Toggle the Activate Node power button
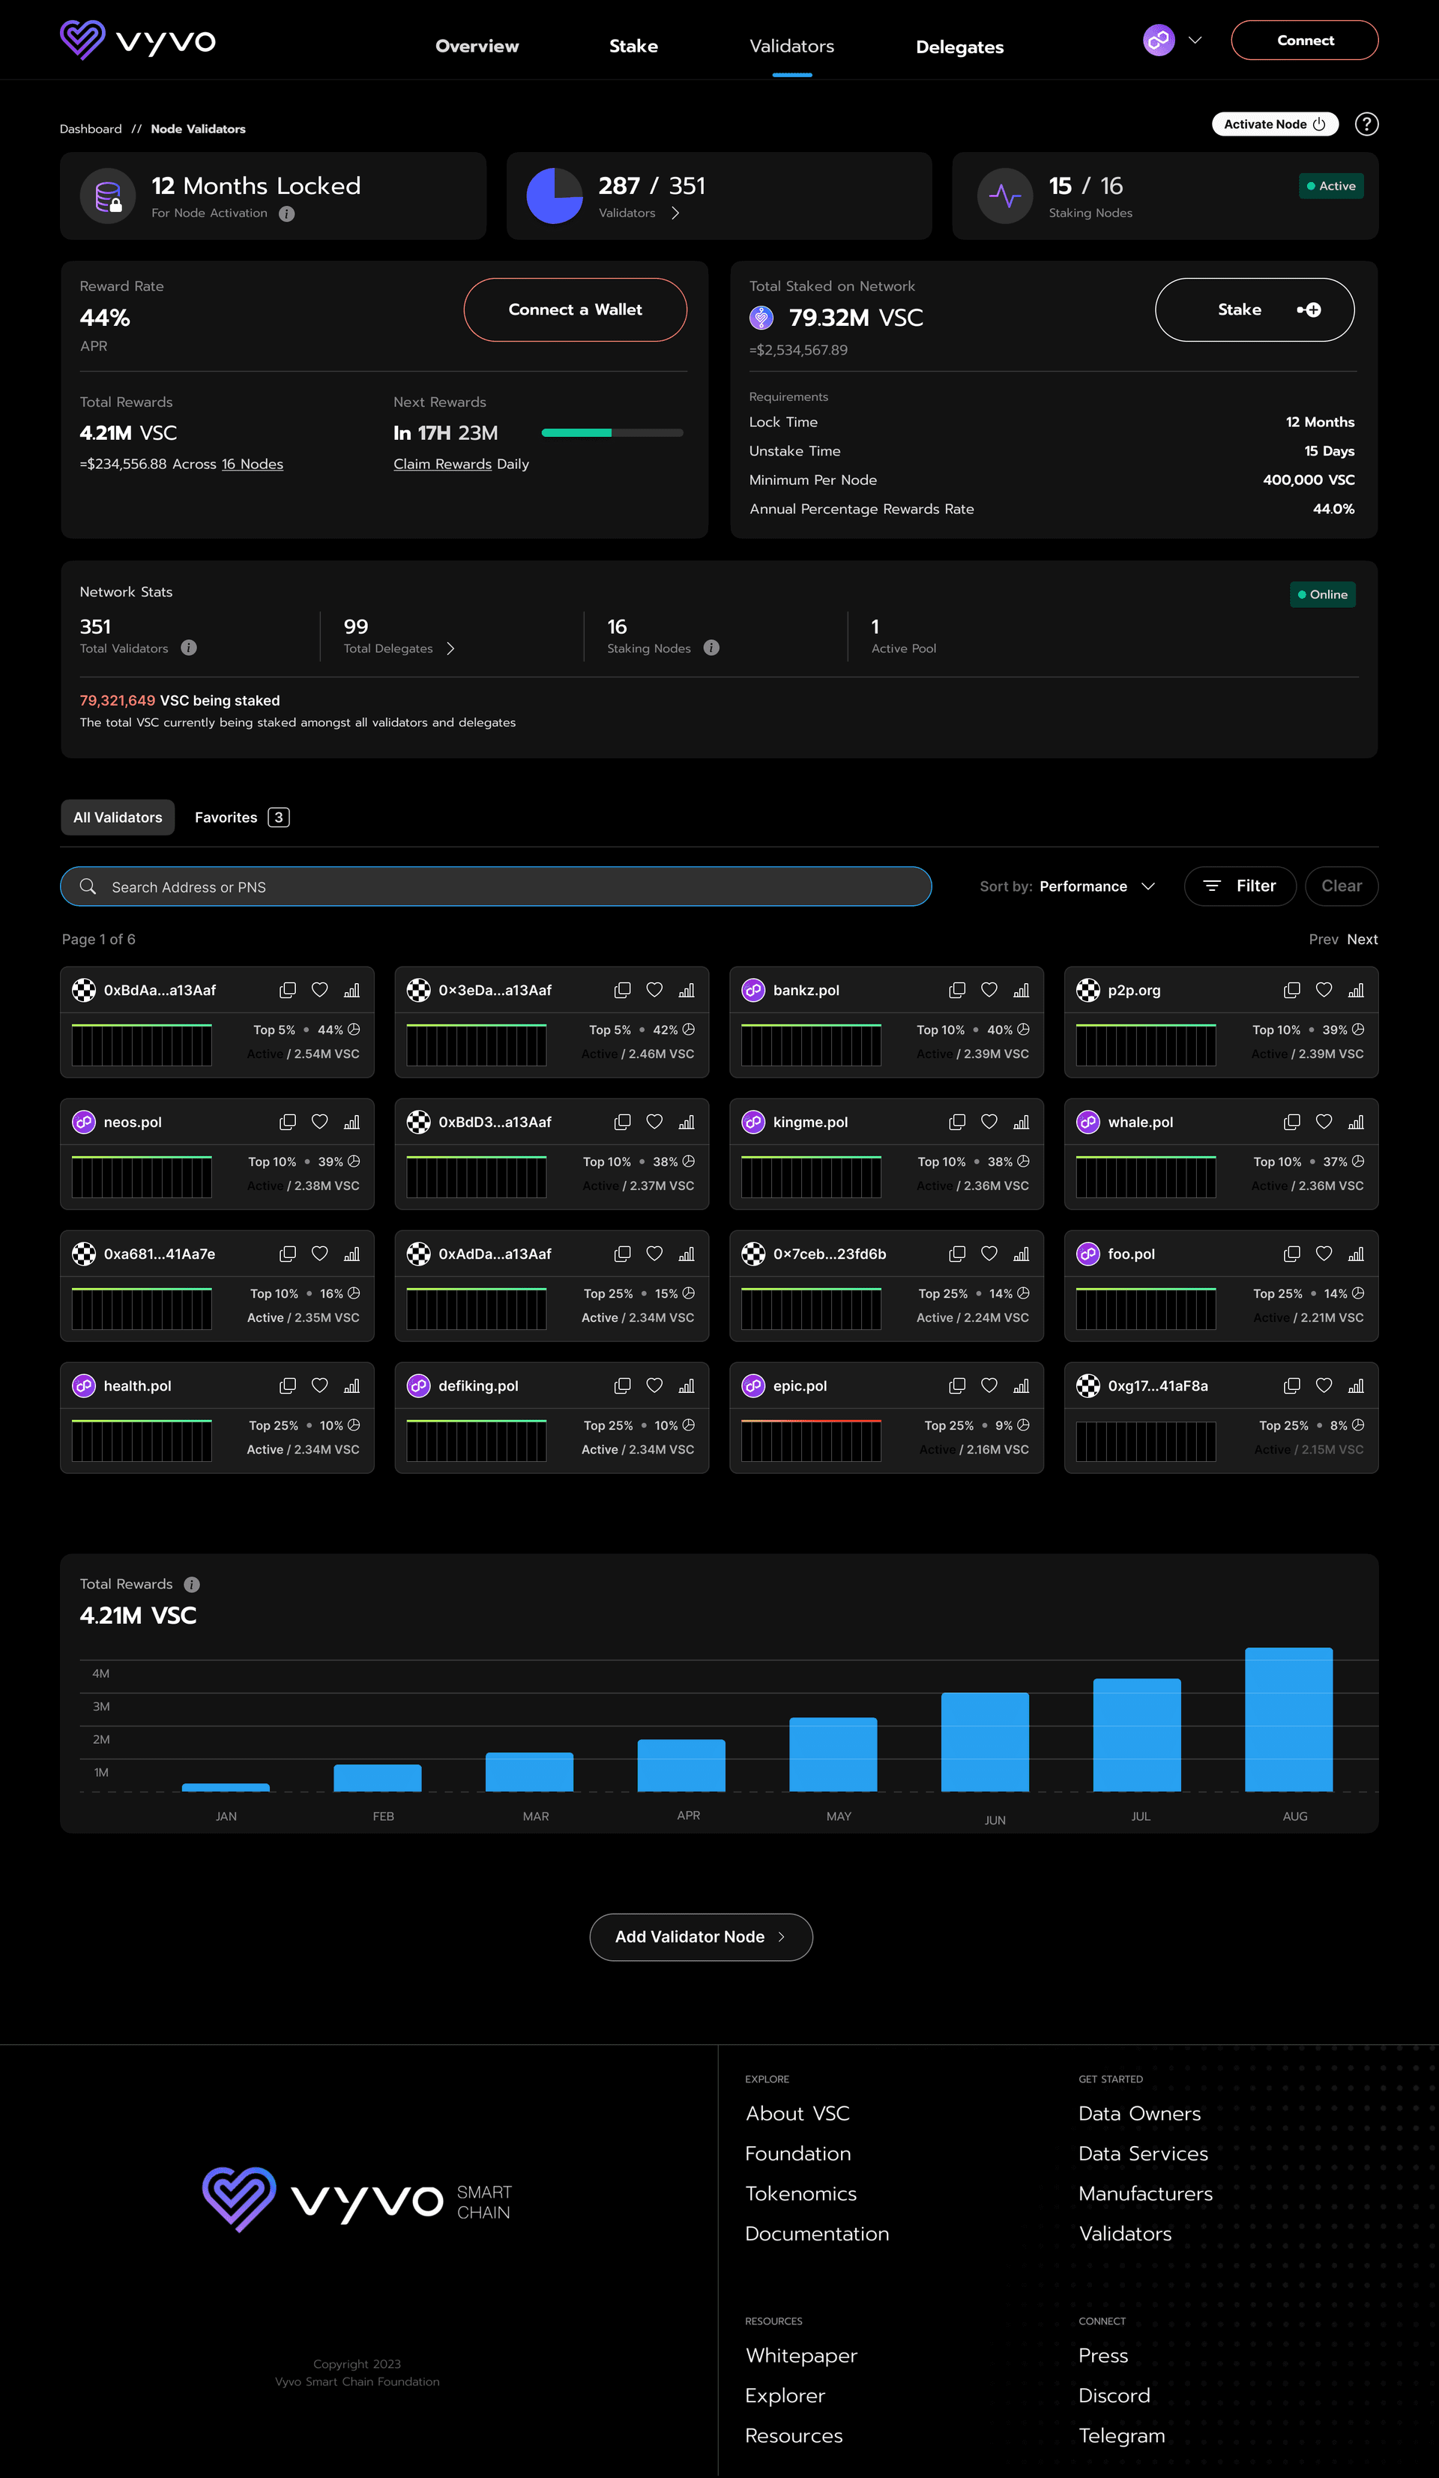The width and height of the screenshot is (1439, 2478). pos(1275,124)
